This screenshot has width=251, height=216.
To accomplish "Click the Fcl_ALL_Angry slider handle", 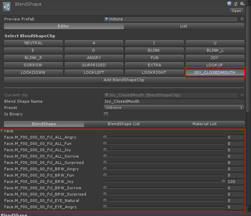I will [x=105, y=137].
